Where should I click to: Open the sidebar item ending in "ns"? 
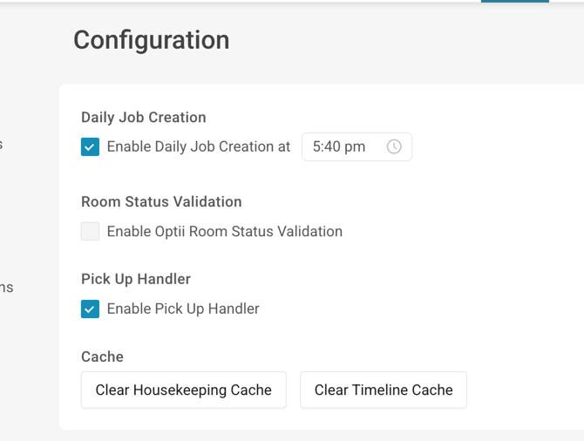(6, 287)
